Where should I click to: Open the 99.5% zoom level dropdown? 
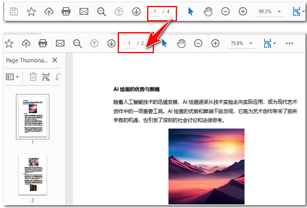[280, 12]
